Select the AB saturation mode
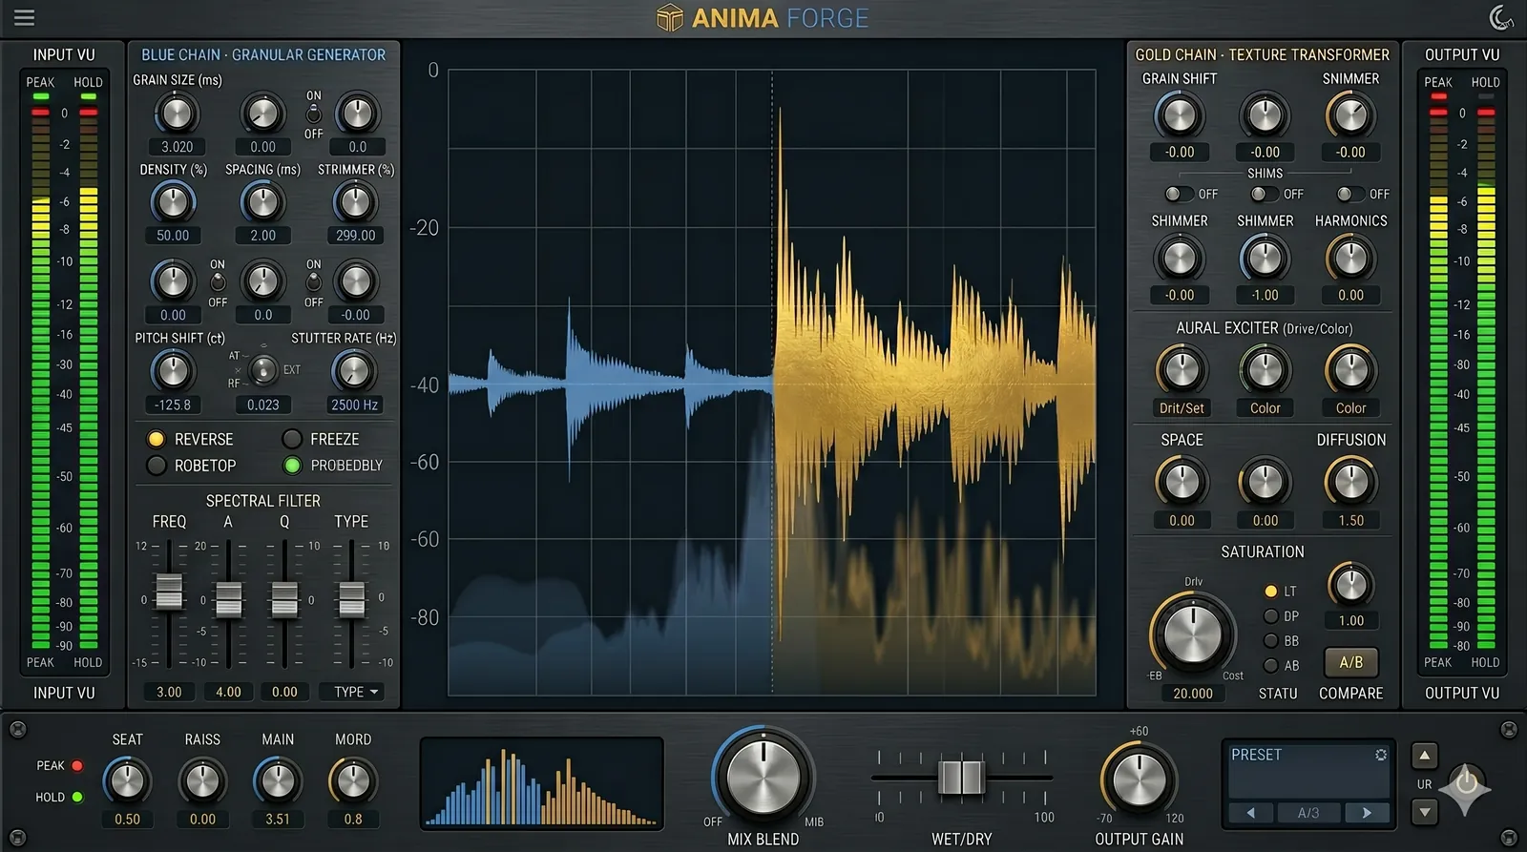 tap(1270, 666)
